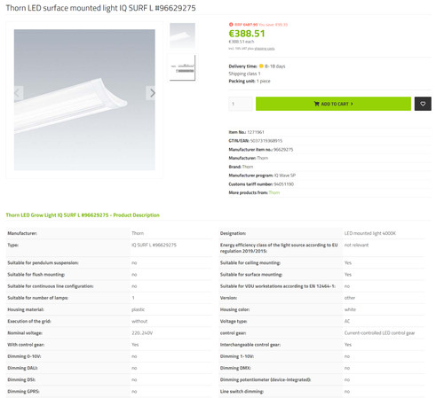
Task: Click the main product image
Action: tap(84, 99)
